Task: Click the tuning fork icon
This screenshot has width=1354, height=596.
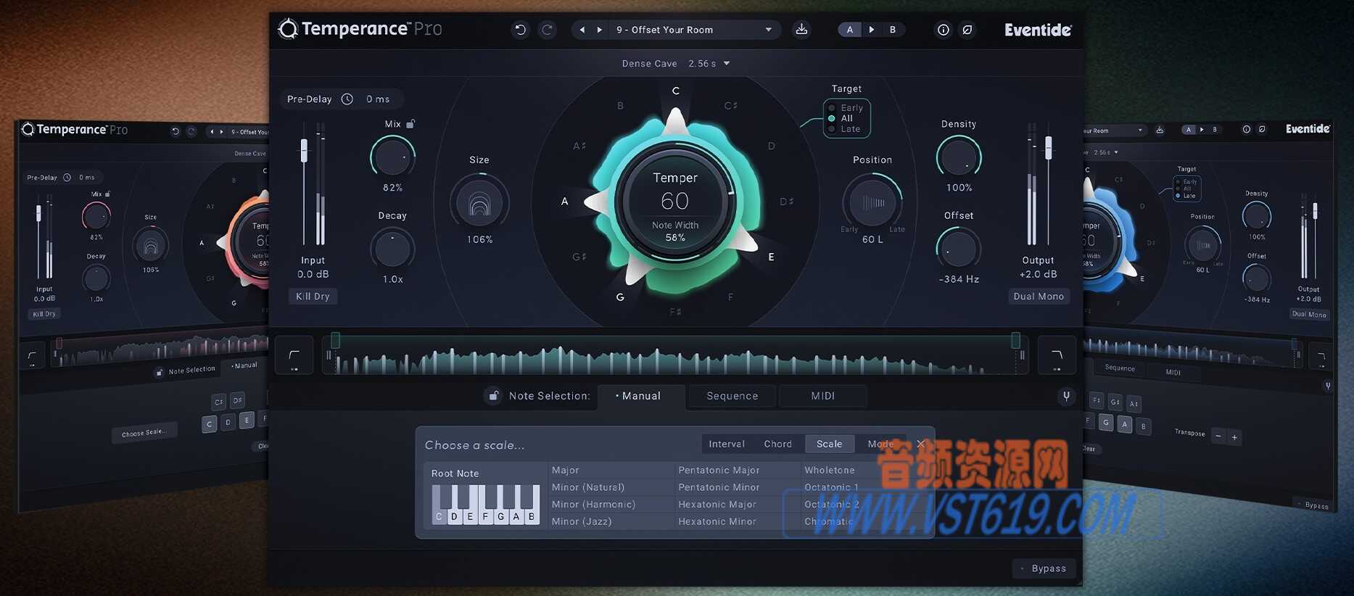Action: 1065,396
